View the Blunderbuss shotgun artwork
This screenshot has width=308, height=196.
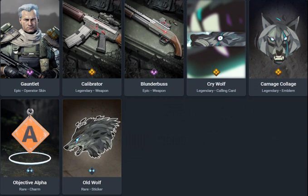pos(154,39)
